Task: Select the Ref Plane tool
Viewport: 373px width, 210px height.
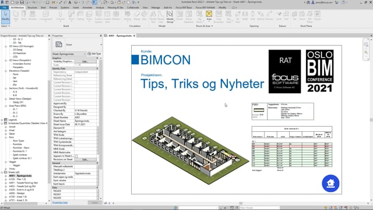Action: point(309,17)
